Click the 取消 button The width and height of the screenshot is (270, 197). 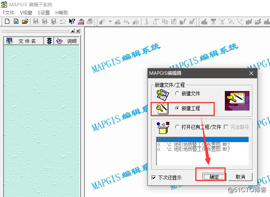tap(240, 177)
